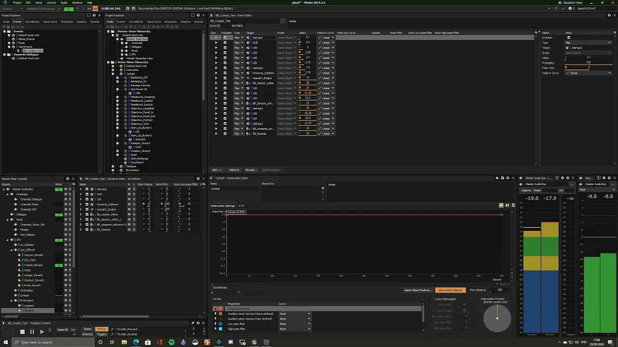Viewport: 618px width, 347px height.
Task: Play preview icon for startup2 event action
Action: [x=216, y=38]
